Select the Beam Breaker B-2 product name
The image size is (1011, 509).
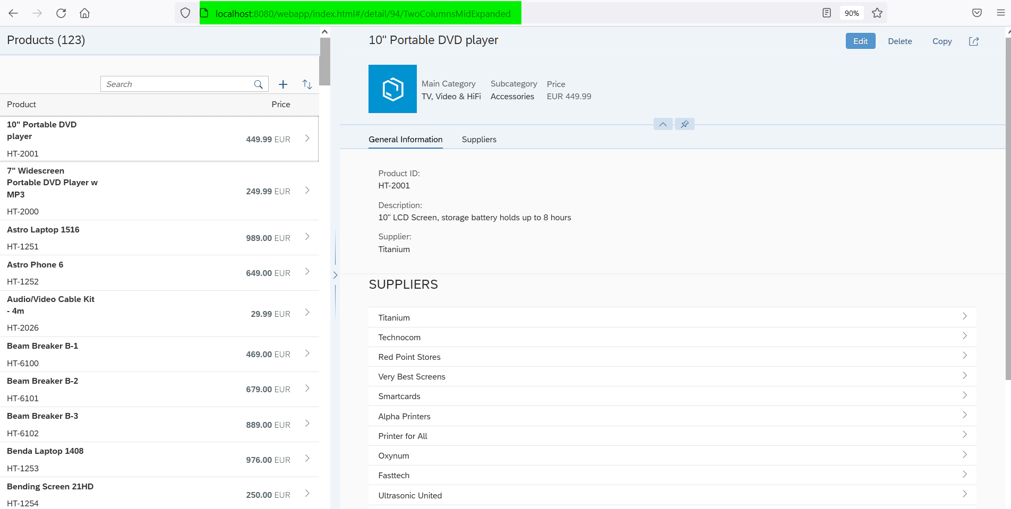(x=42, y=381)
